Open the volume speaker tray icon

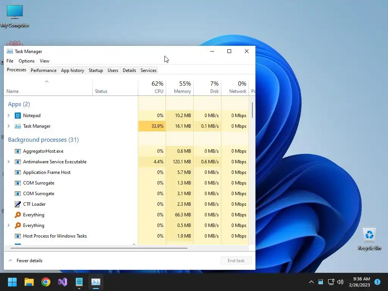340,282
